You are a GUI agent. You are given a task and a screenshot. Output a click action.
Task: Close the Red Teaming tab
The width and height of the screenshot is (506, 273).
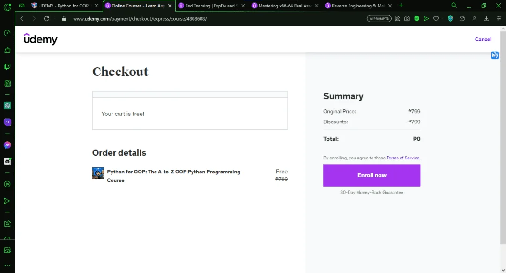tap(243, 6)
